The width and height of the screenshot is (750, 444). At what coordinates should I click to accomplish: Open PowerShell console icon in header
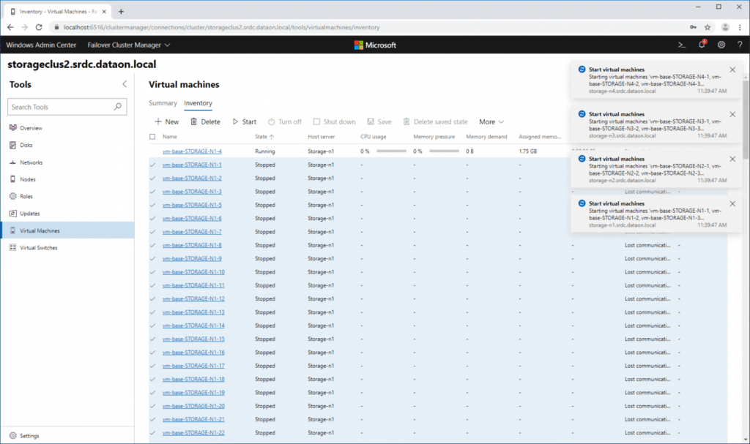pos(682,45)
